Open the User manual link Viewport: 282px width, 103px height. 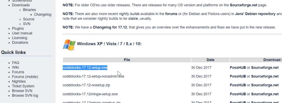coord(22,33)
